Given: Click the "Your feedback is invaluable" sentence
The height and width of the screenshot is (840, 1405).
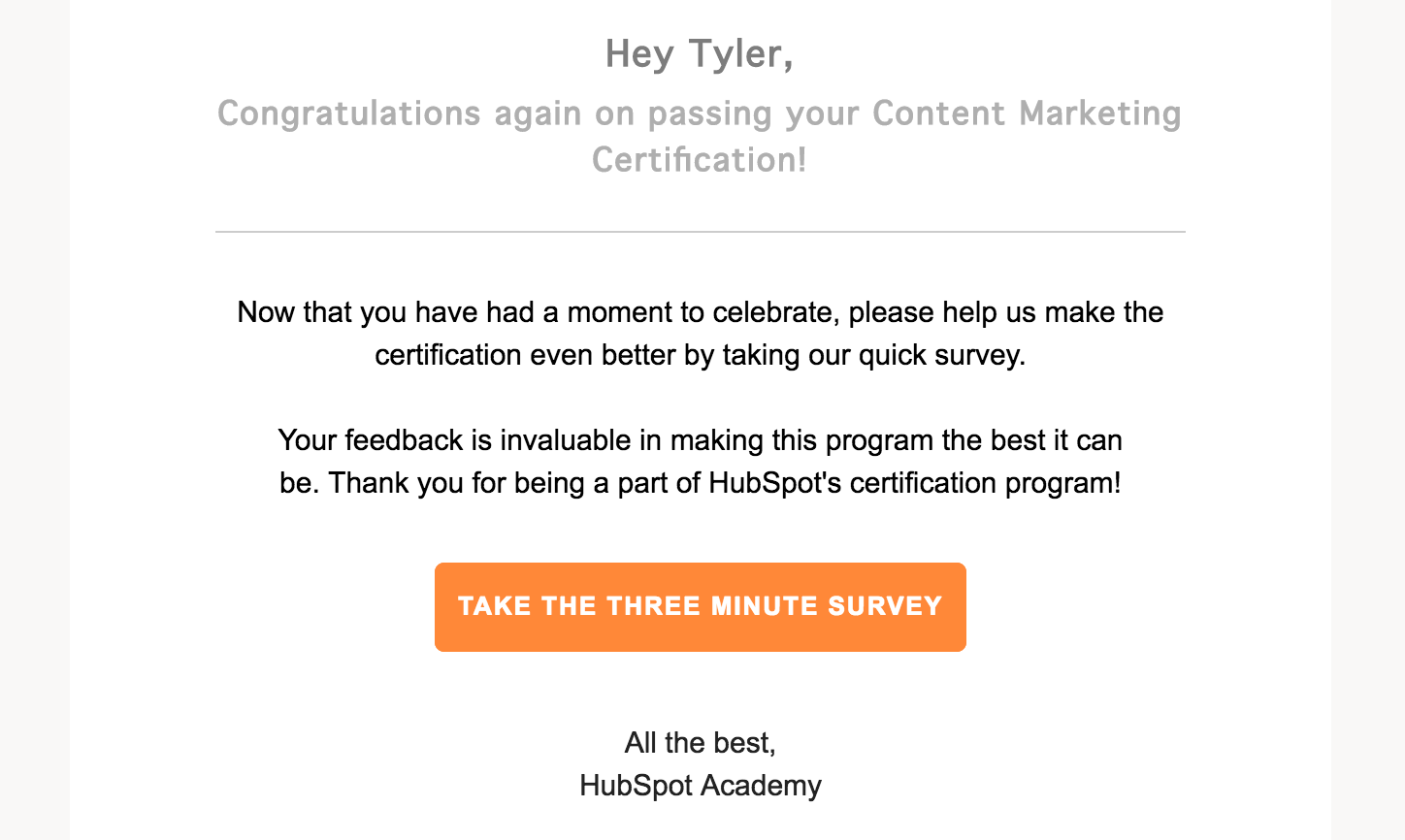Looking at the screenshot, I should 700,440.
